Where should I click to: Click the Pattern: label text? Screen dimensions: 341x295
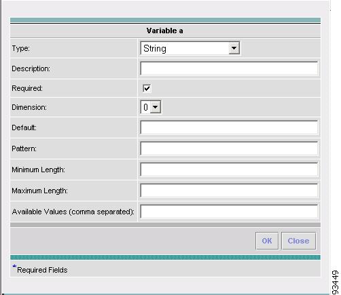(x=24, y=149)
